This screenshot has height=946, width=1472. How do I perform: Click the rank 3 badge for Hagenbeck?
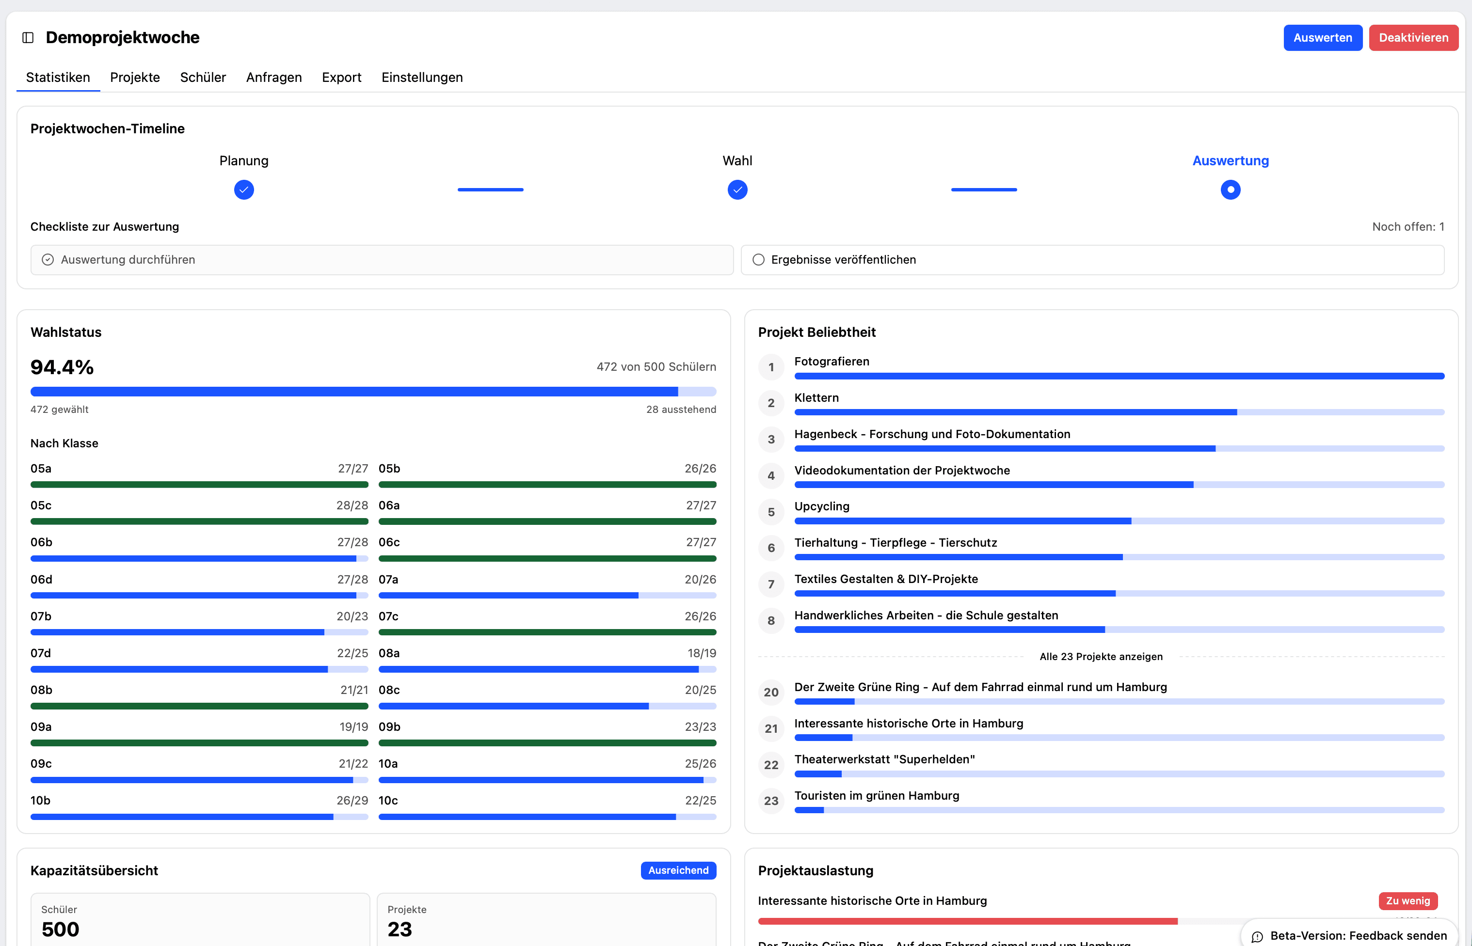pyautogui.click(x=771, y=440)
